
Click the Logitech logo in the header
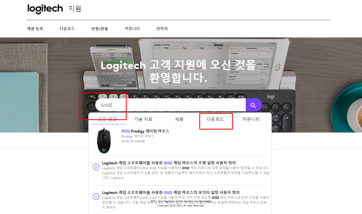[x=45, y=9]
